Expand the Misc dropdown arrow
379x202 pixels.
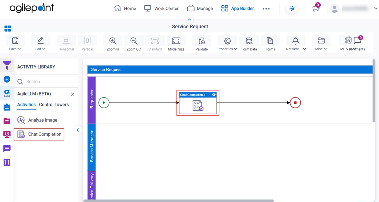tap(325, 49)
